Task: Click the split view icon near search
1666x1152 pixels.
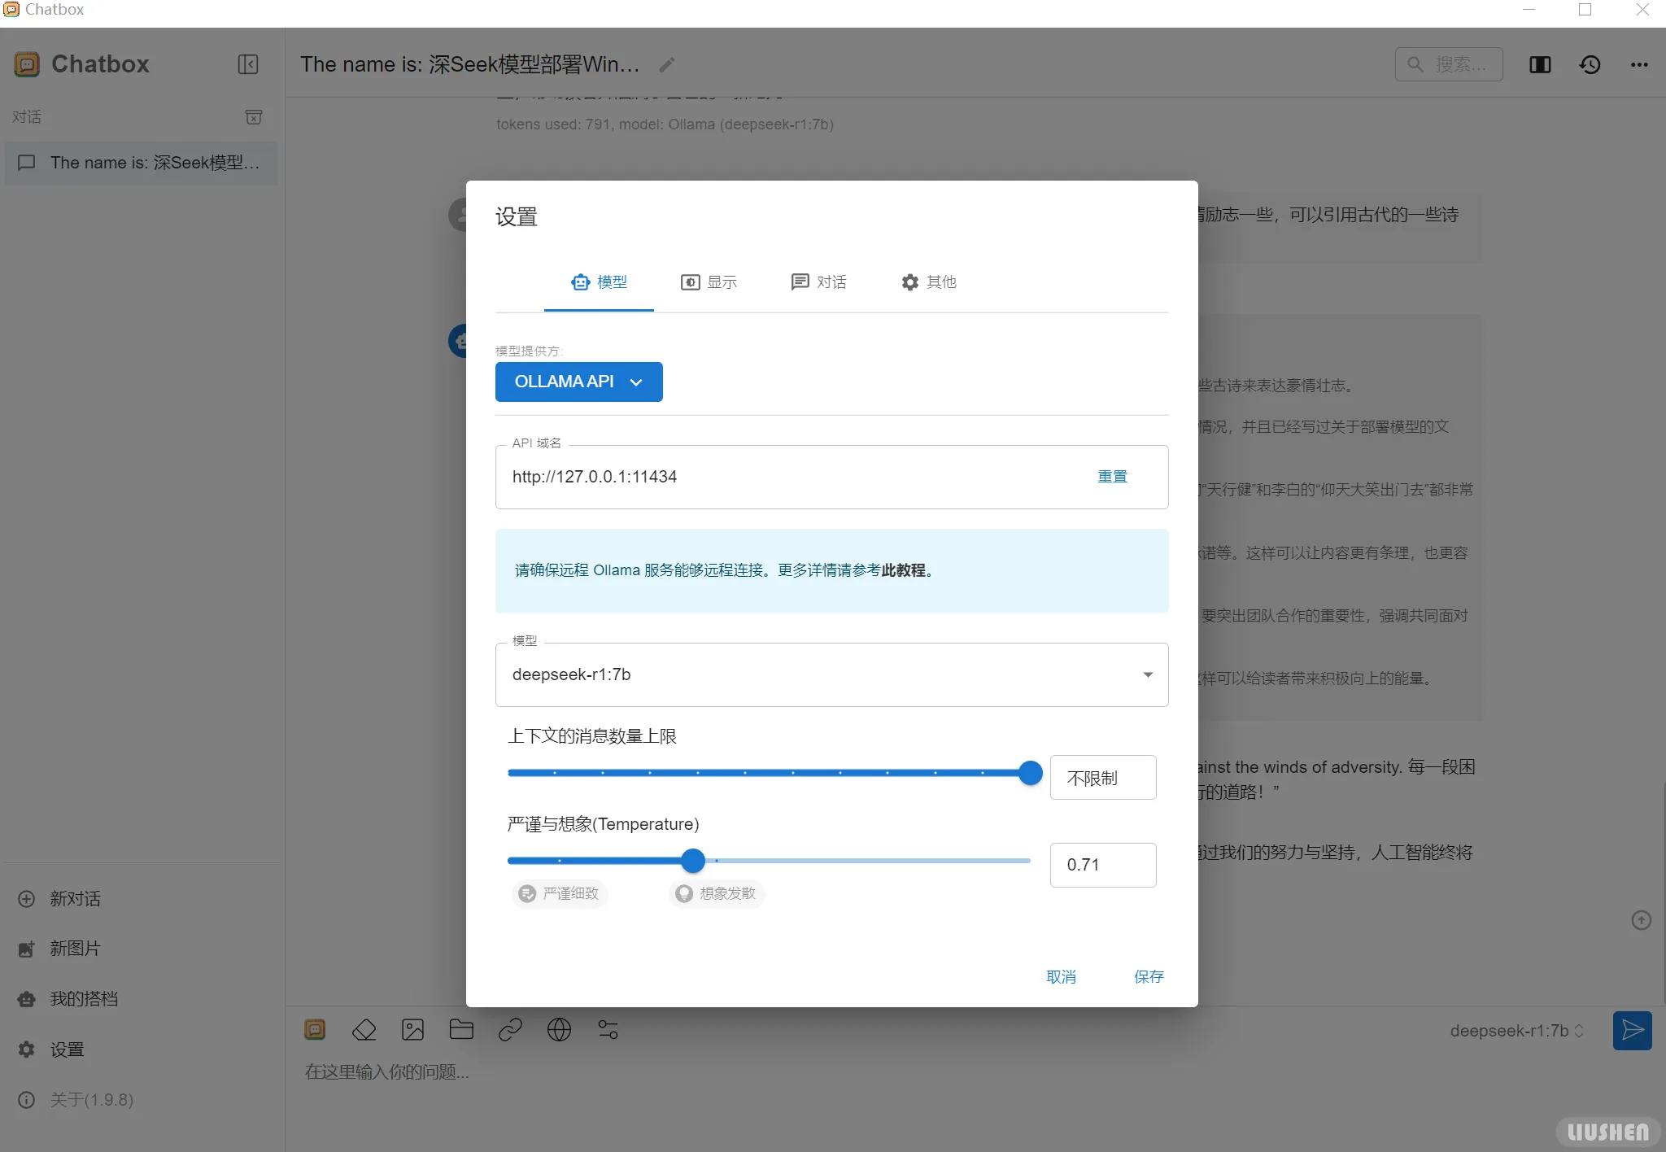Action: pyautogui.click(x=1540, y=64)
